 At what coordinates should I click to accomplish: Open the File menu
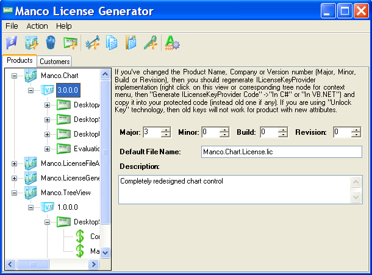click(12, 26)
